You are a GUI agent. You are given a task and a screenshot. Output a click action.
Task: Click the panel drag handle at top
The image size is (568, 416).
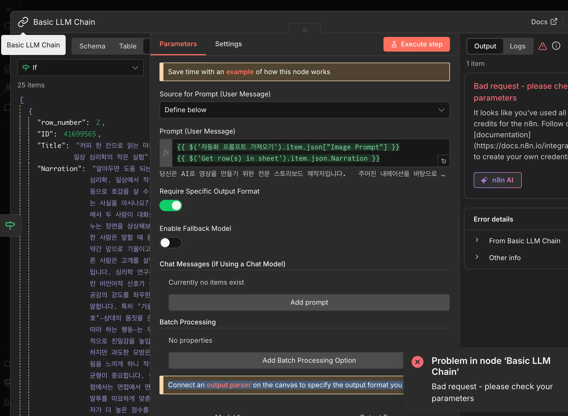[305, 30]
